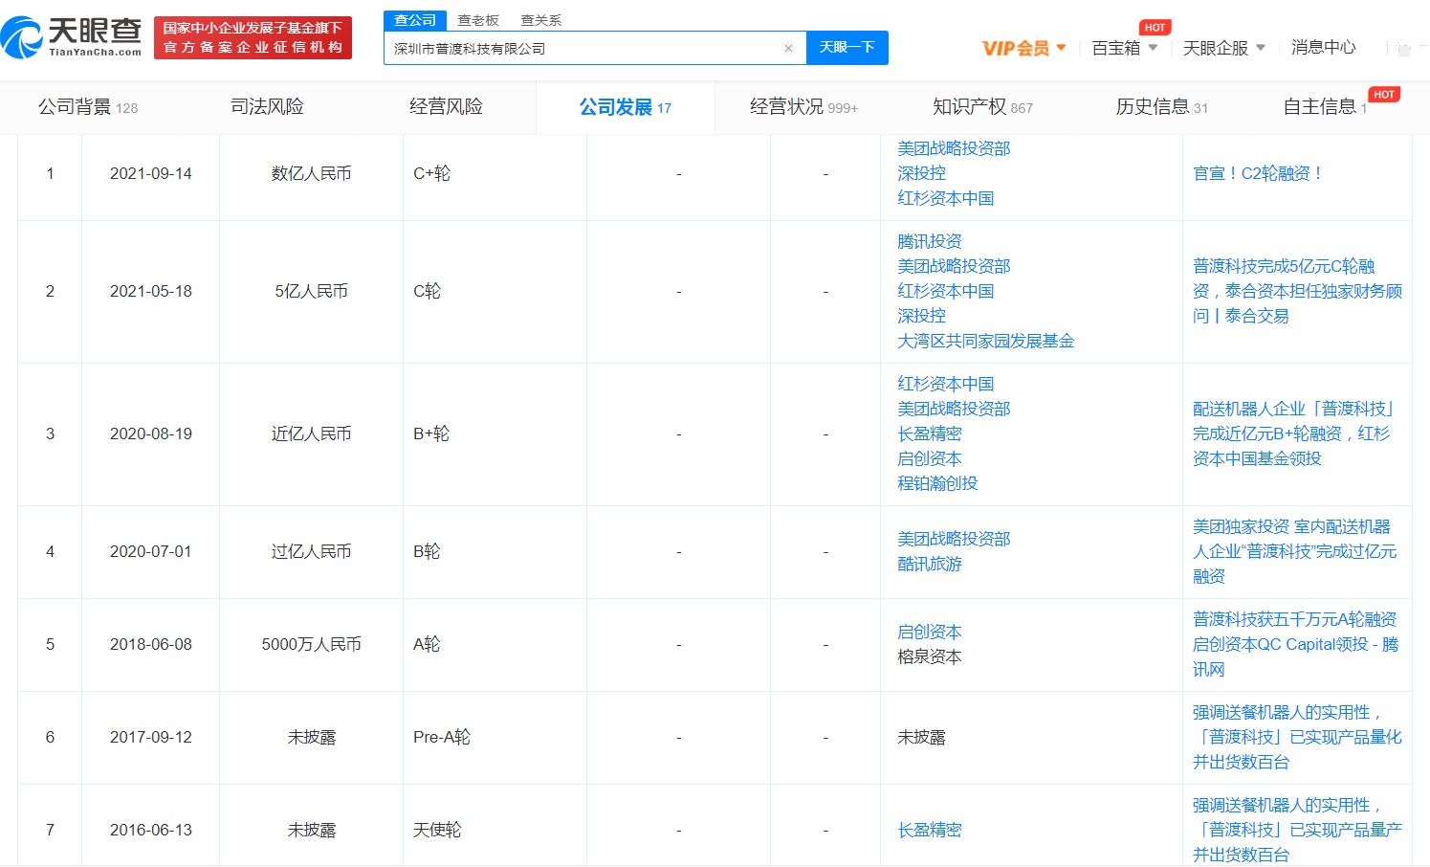
Task: Select the amount 5亿人民币 cell
Action: coord(312,291)
